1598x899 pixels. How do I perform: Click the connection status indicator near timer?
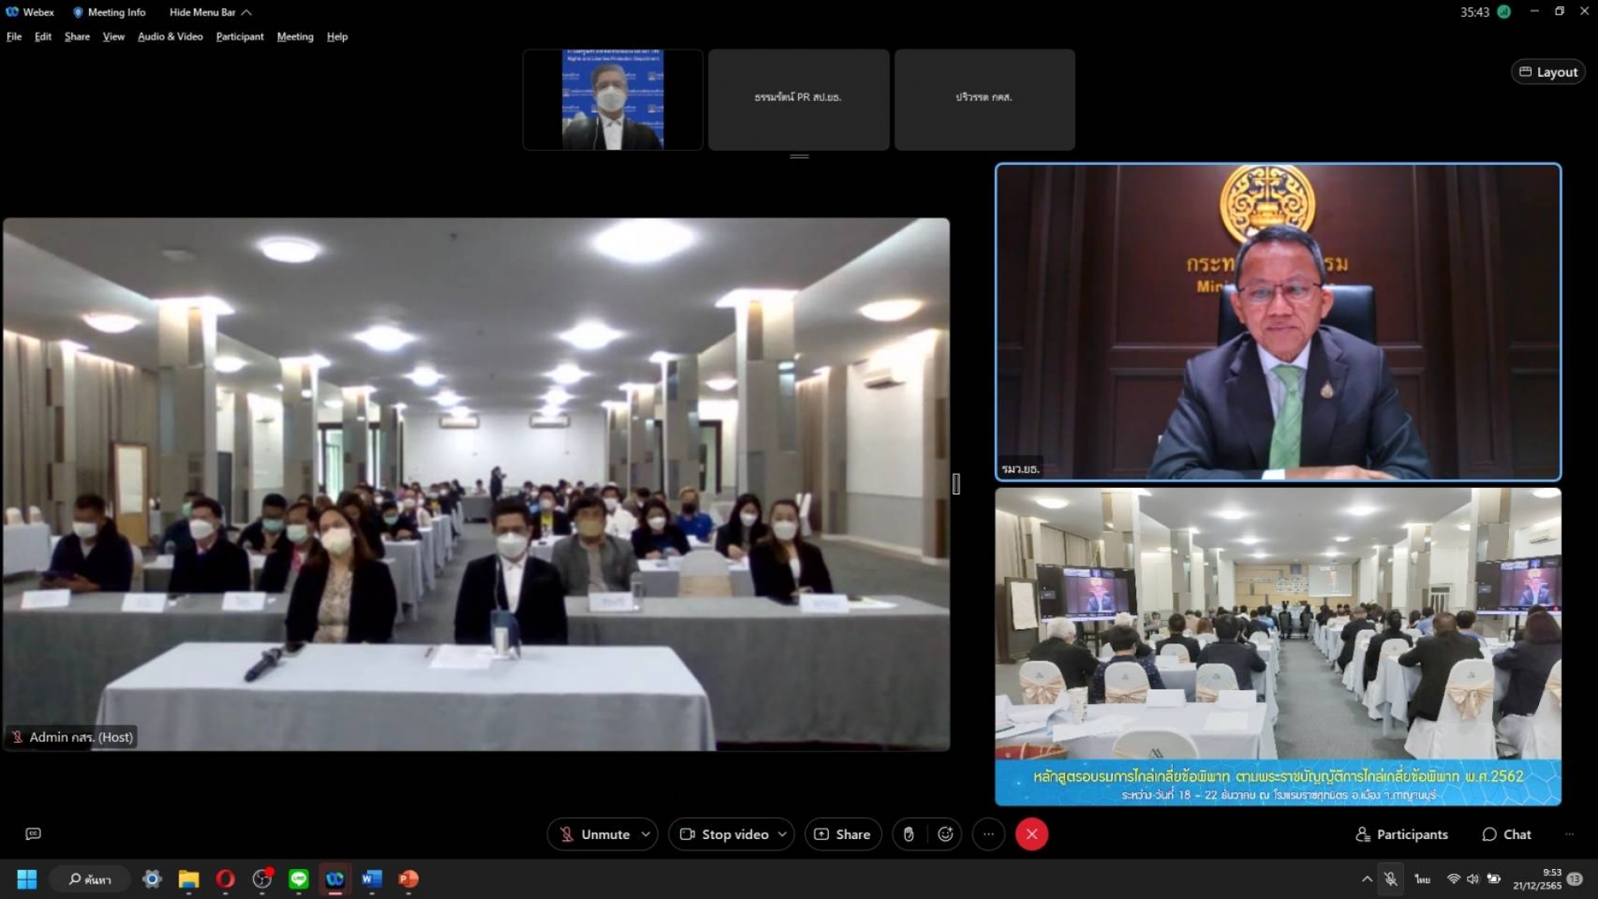click(x=1504, y=12)
